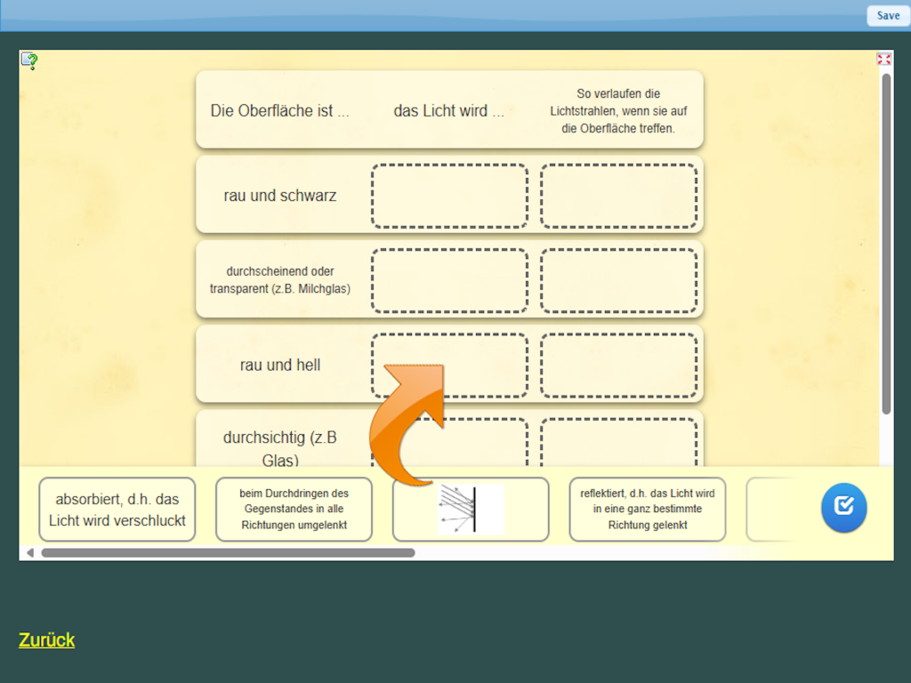The width and height of the screenshot is (911, 683).
Task: Click the left arrow of horizontal scrollbar
Action: click(29, 553)
